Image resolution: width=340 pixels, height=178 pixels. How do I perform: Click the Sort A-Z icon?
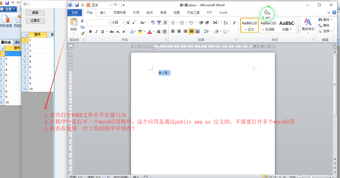(x=226, y=23)
